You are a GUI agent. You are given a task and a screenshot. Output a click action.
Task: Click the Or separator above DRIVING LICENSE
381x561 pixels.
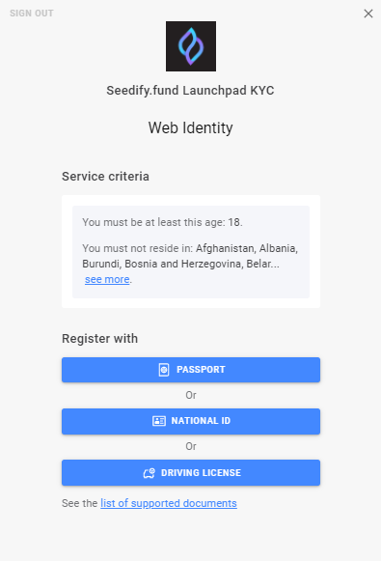tap(191, 446)
